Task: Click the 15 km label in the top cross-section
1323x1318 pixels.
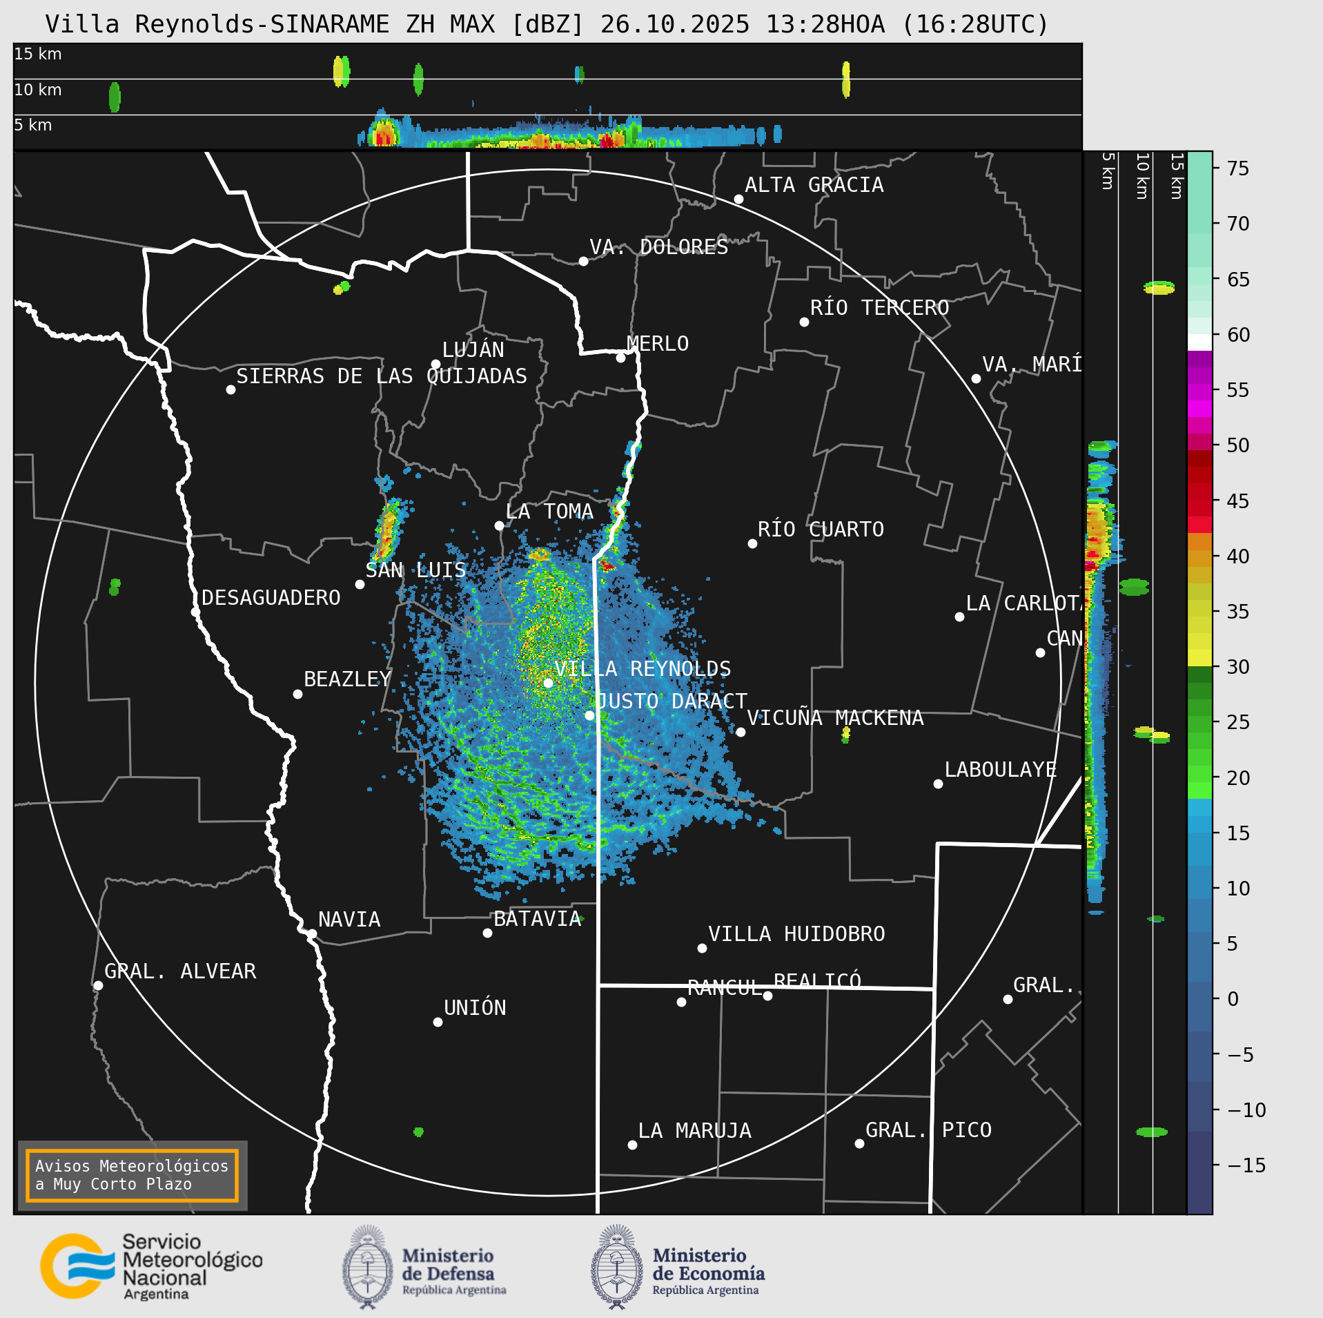Action: click(38, 54)
